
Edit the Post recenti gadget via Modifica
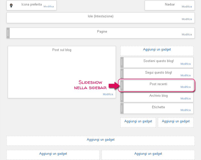click(x=185, y=87)
